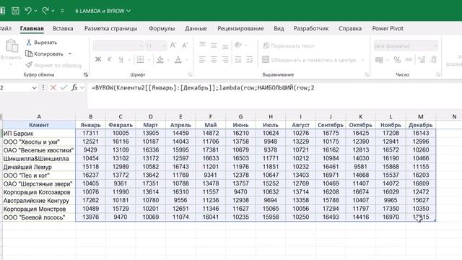
Task: Click the Insert Function fx icon
Action: 74,87
